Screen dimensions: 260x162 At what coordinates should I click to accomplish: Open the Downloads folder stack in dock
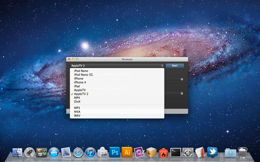click(230, 153)
